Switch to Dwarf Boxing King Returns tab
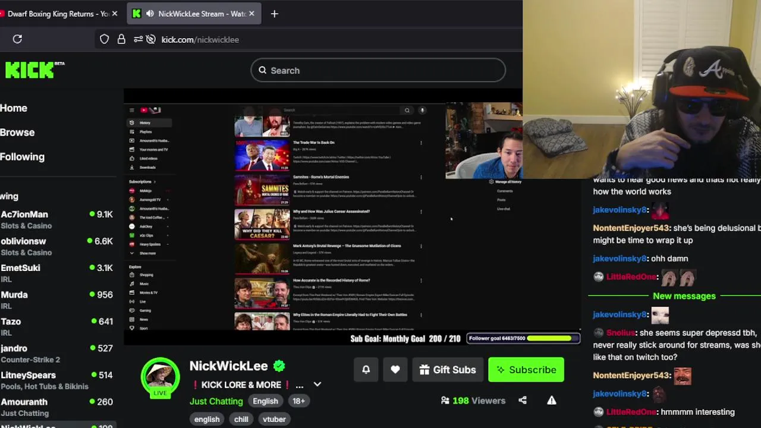The width and height of the screenshot is (761, 428). click(58, 14)
